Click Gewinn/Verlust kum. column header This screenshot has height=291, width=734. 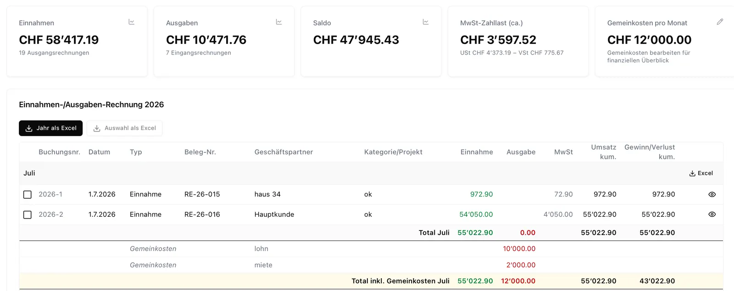[x=650, y=152]
